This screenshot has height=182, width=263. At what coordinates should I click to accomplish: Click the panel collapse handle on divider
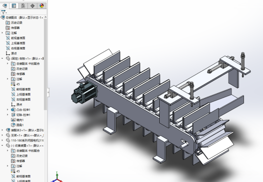(x=48, y=92)
